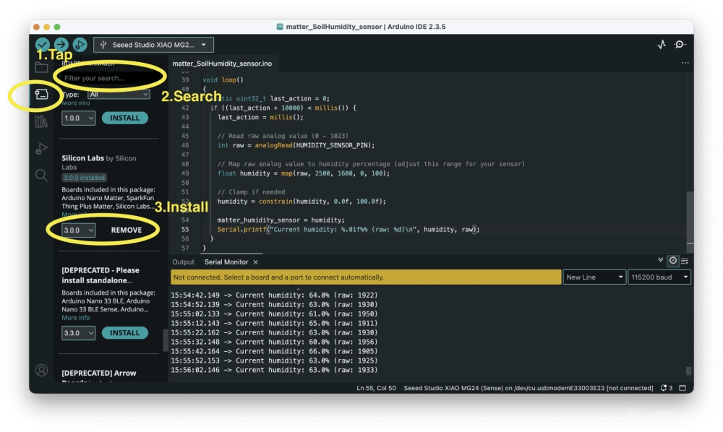Click the Upload arrow button
The width and height of the screenshot is (723, 432).
(62, 44)
